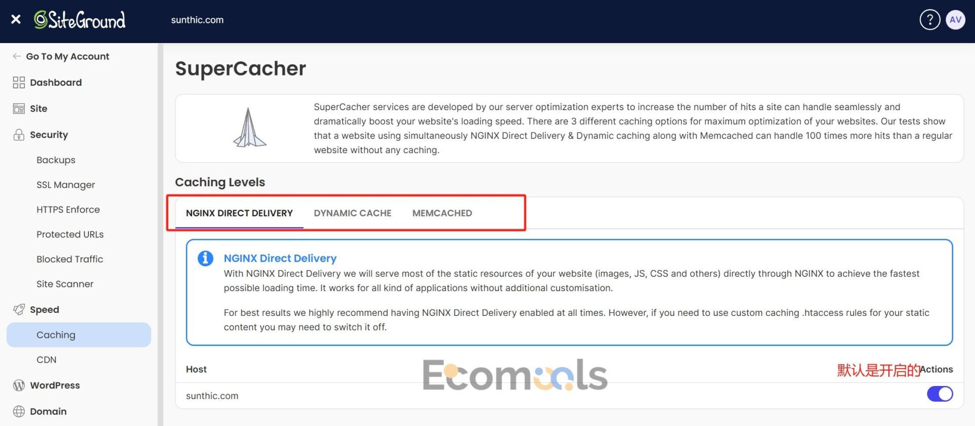Open SSL Manager in sidebar
The image size is (975, 426).
pos(66,185)
